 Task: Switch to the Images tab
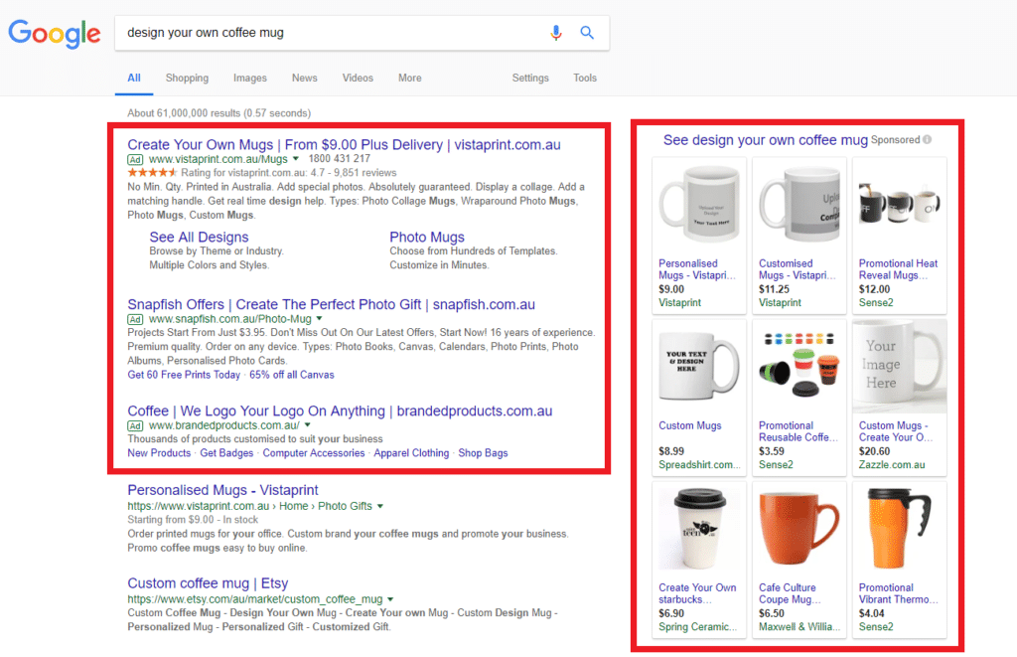pyautogui.click(x=250, y=79)
